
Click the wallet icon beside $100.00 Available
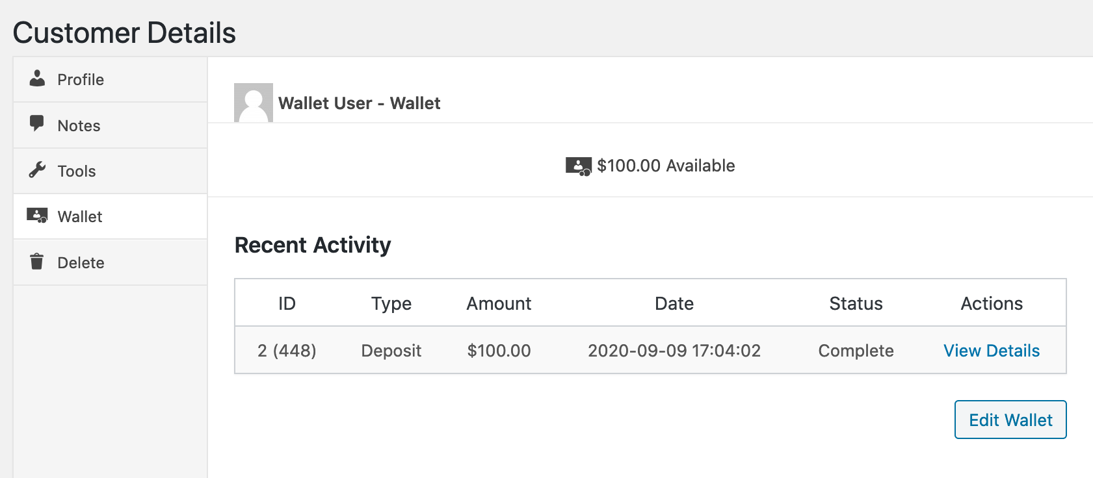578,166
